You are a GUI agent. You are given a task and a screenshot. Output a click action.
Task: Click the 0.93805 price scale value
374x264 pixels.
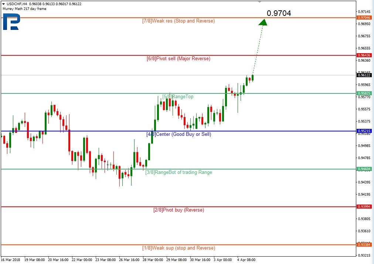(x=365, y=219)
